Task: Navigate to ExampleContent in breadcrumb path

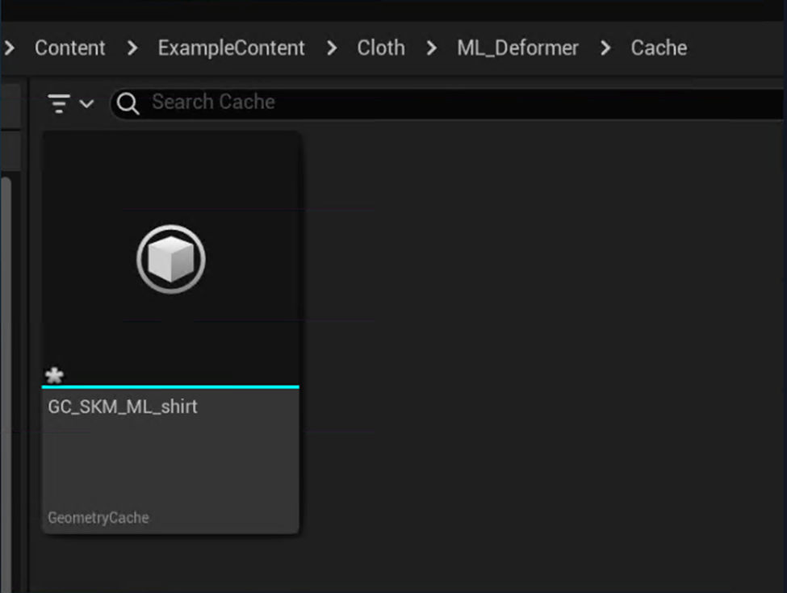Action: point(231,48)
